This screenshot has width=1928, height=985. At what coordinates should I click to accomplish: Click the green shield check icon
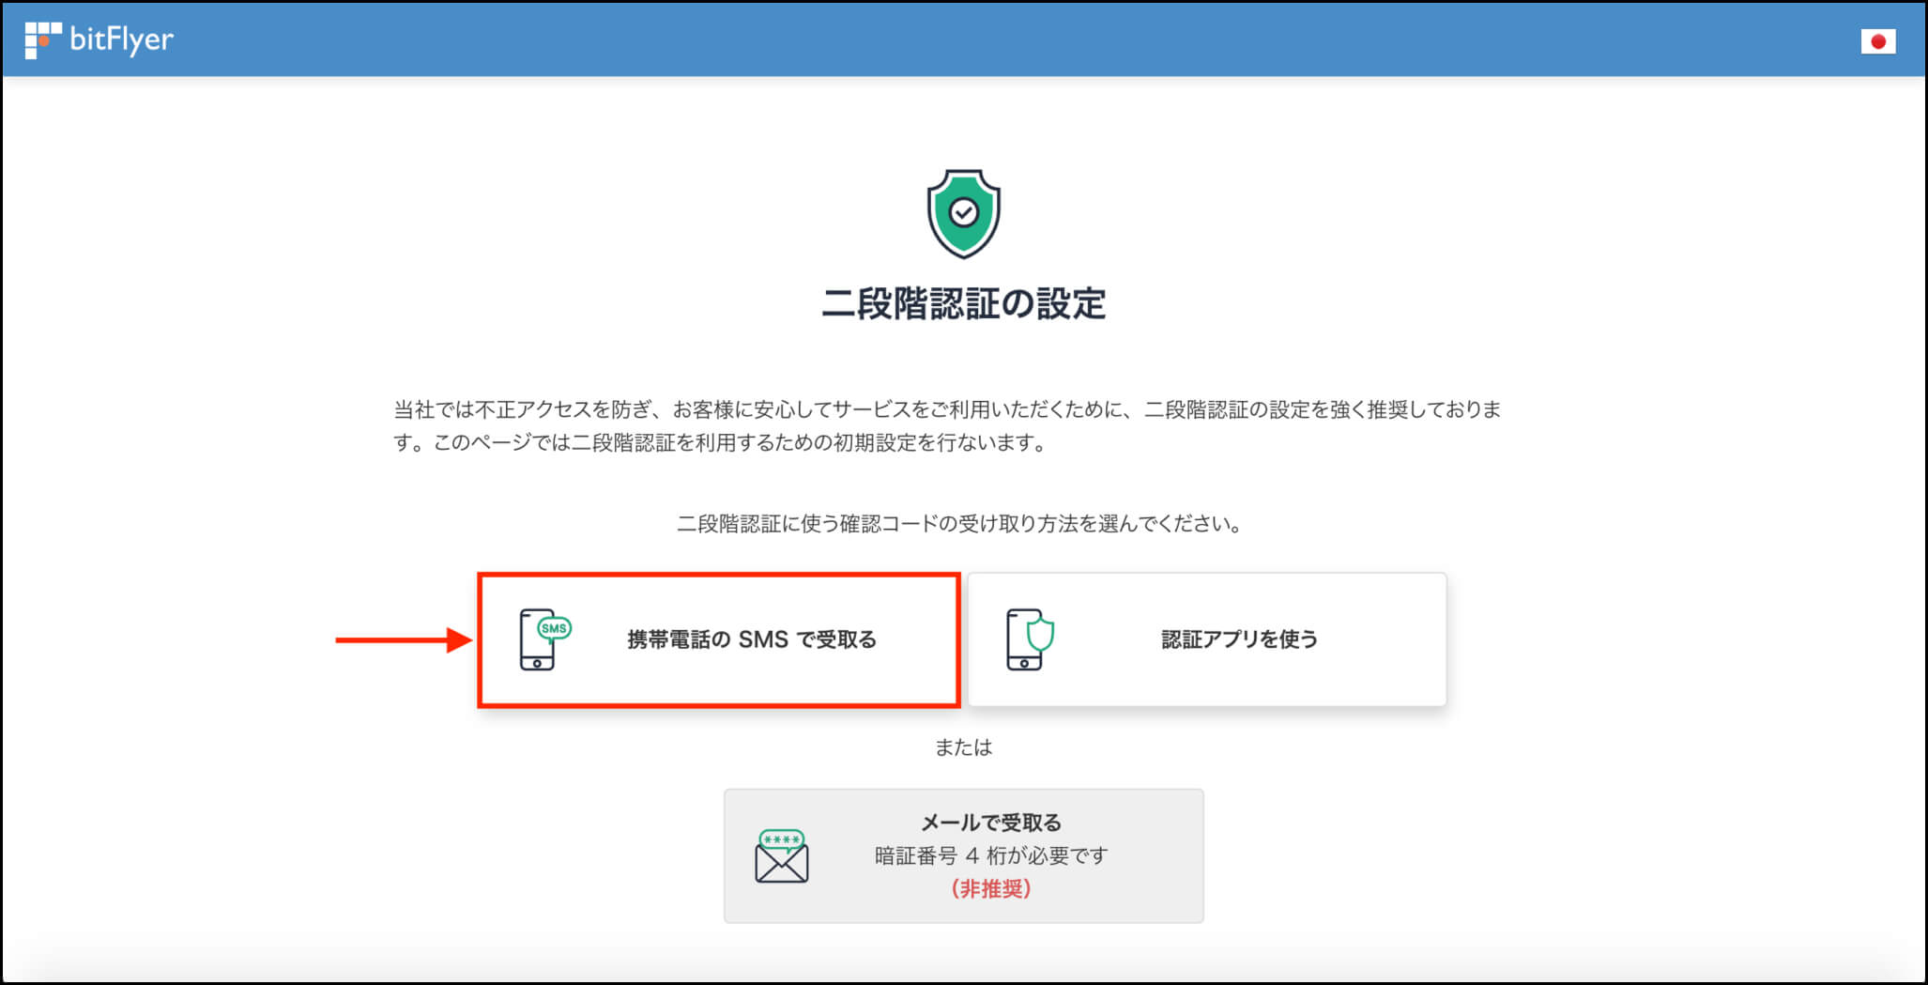tap(964, 214)
